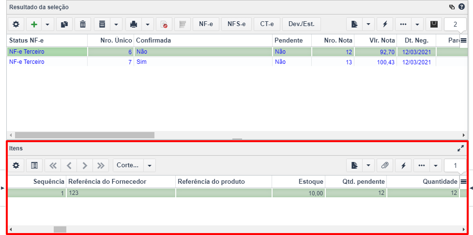
Task: Click the trash delete icon
Action: coord(83,24)
